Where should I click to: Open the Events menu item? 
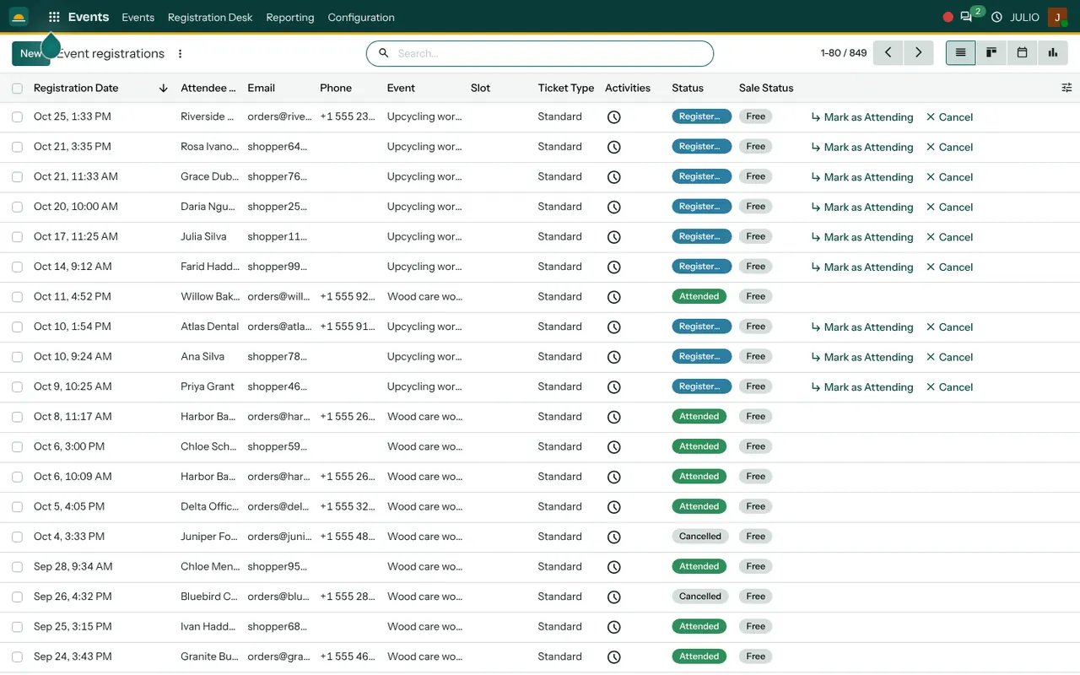click(x=138, y=17)
